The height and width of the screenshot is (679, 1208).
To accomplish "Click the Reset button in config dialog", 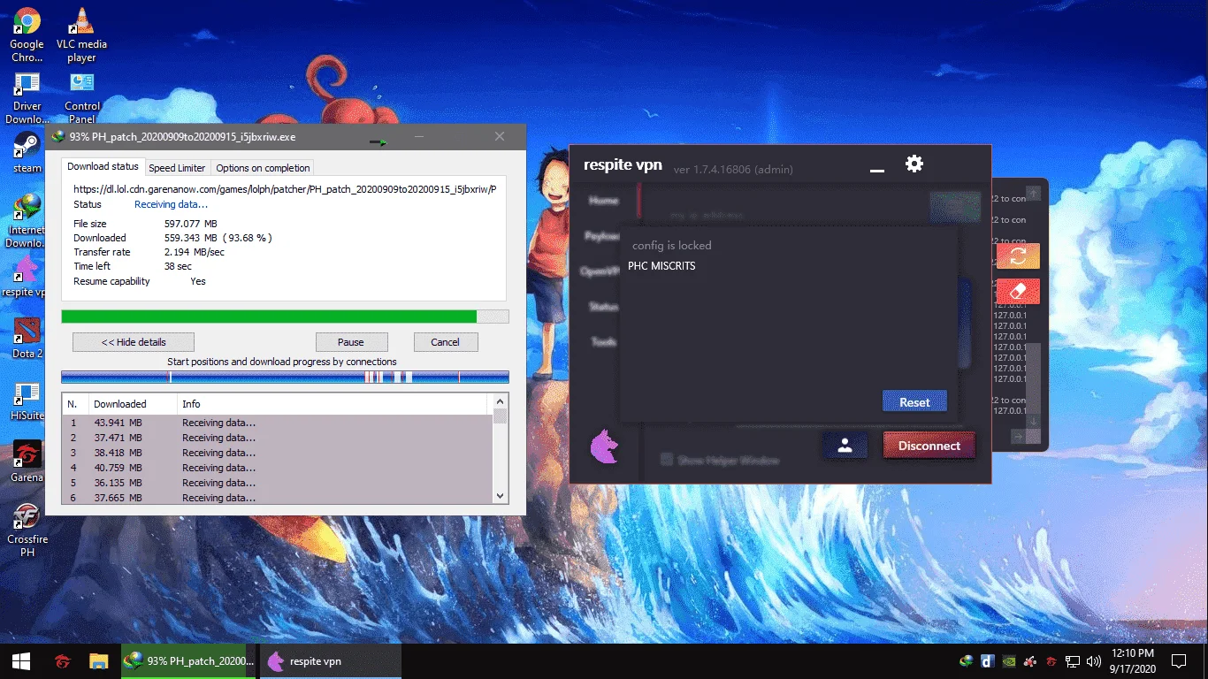I will coord(914,402).
